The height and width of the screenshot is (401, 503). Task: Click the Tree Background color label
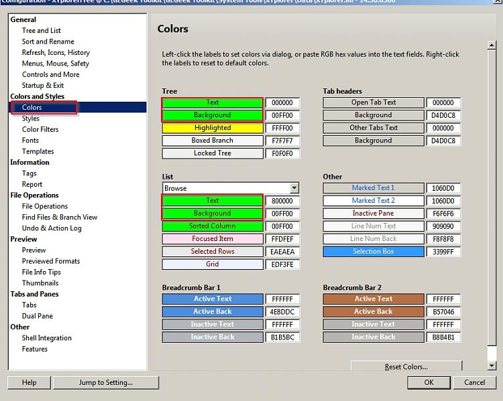[213, 115]
